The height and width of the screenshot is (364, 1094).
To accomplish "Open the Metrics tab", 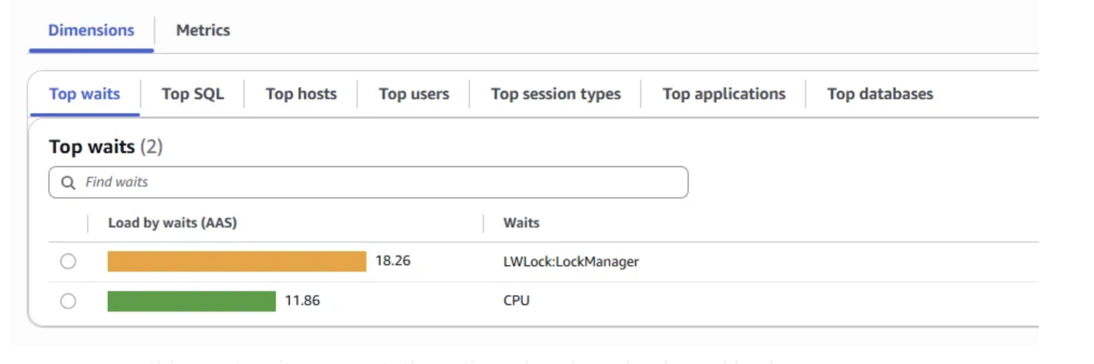I will pos(203,30).
